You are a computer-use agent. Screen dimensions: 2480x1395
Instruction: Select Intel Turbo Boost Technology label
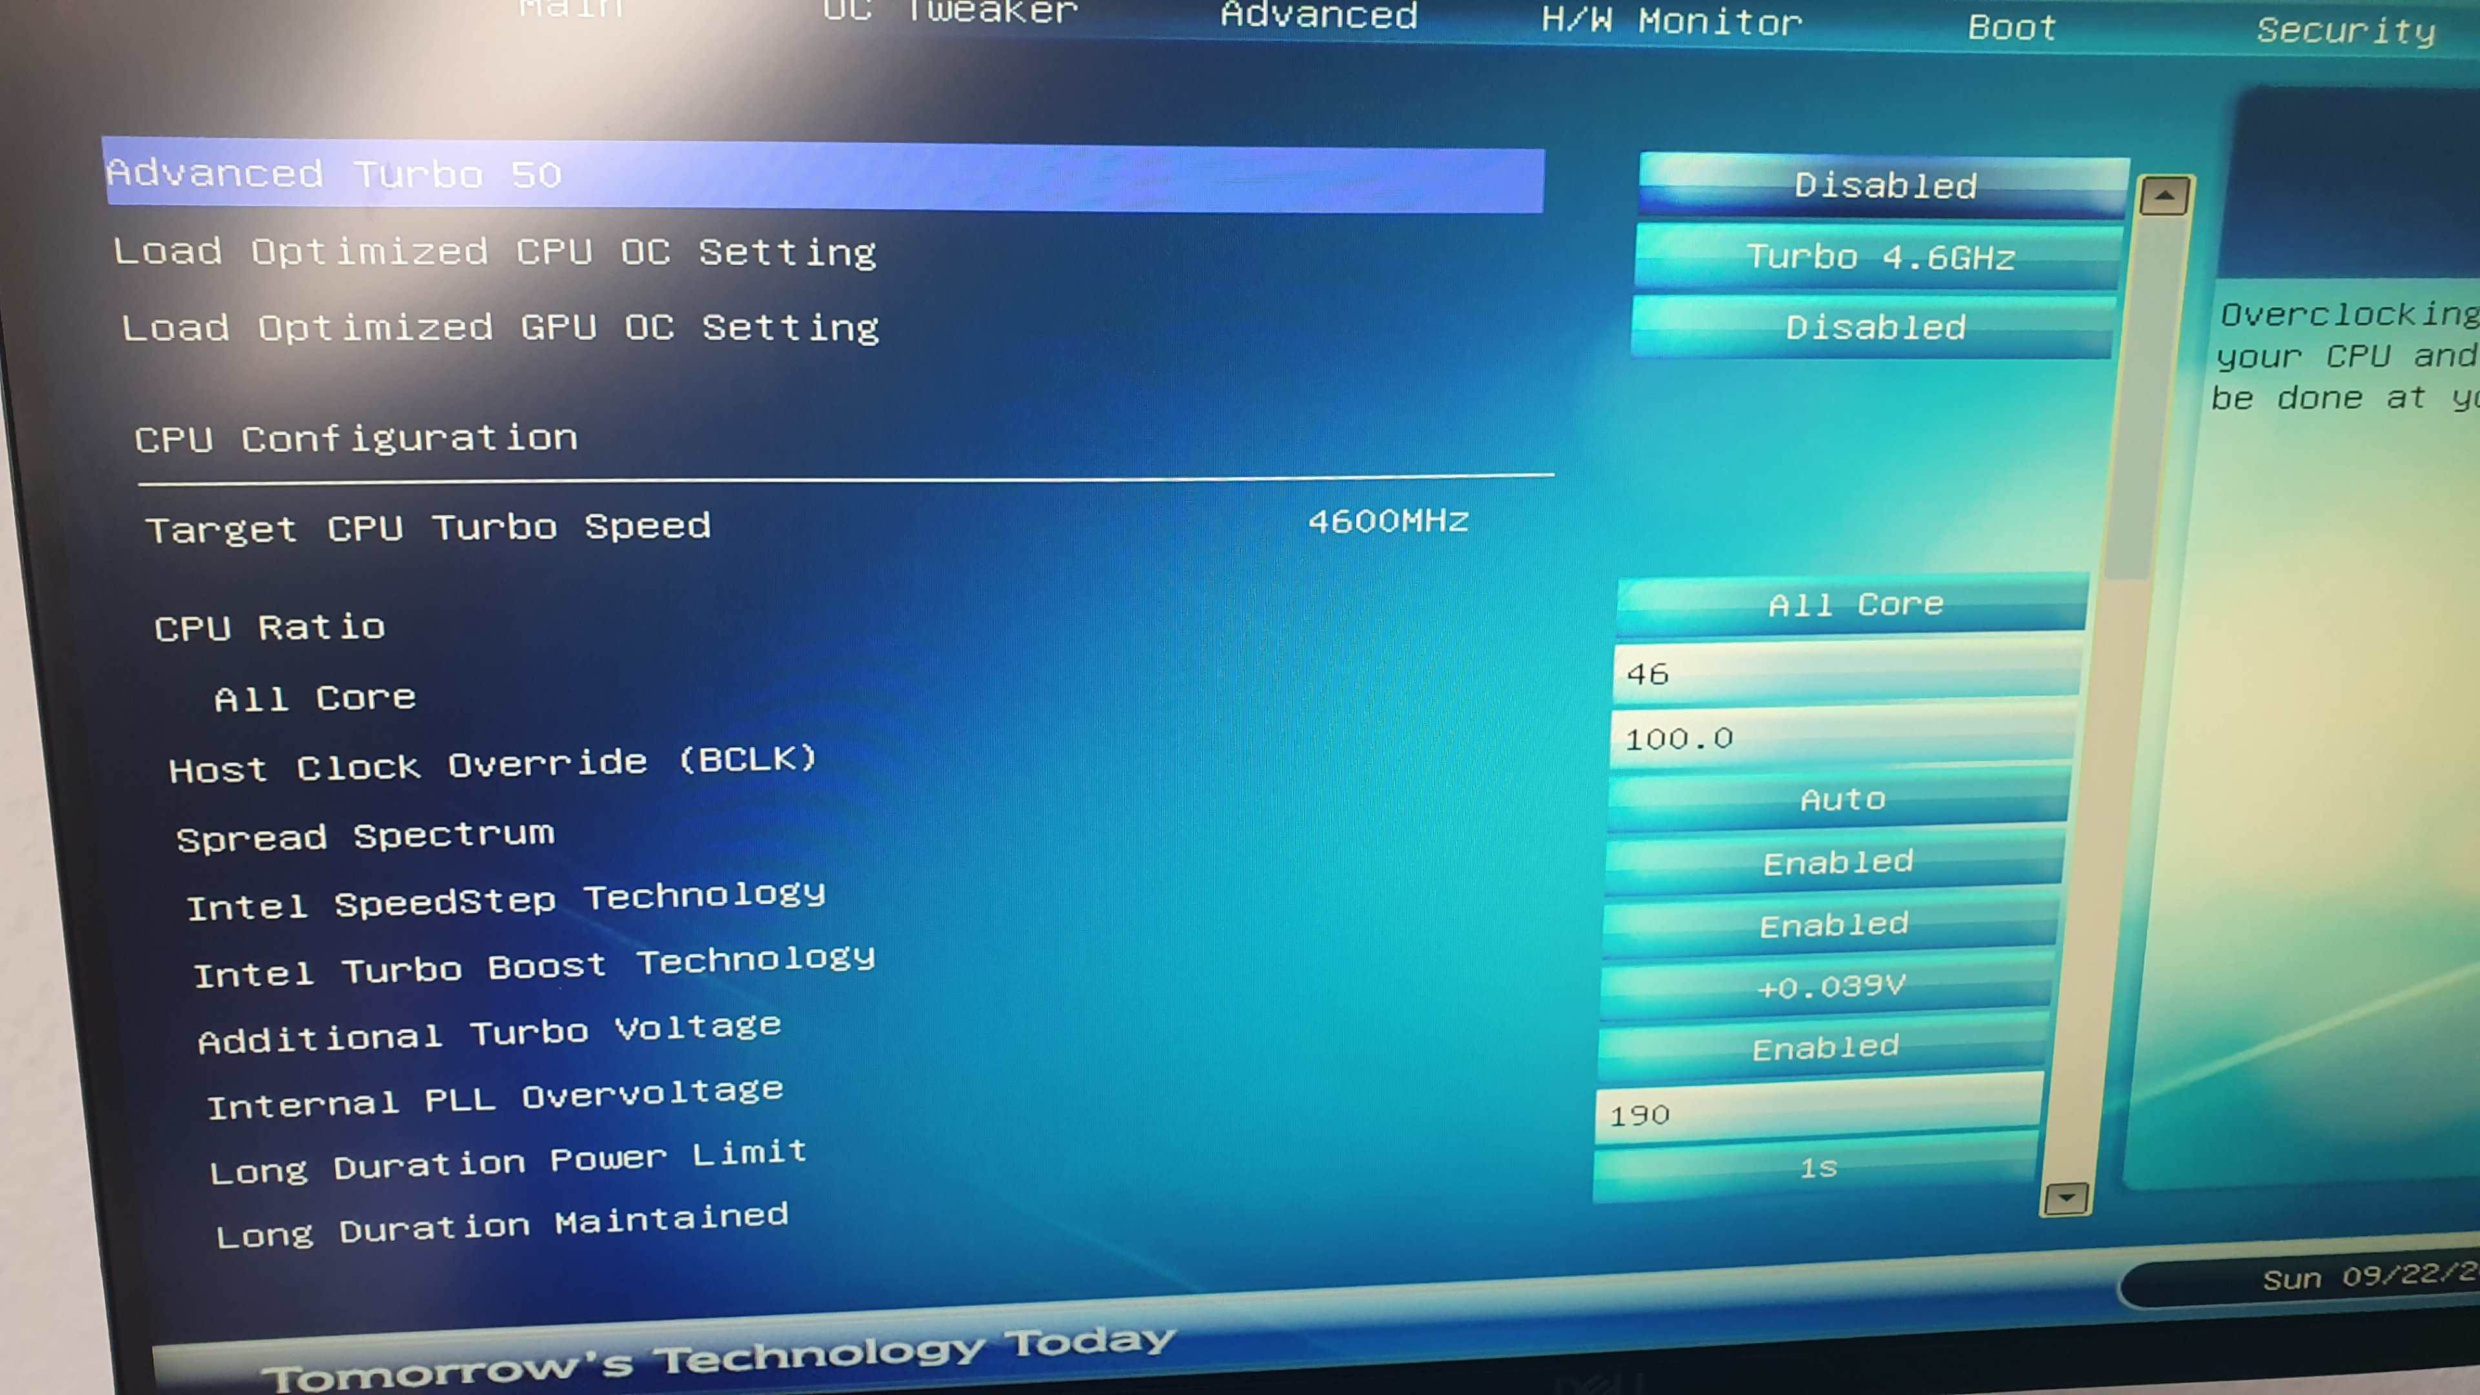[x=534, y=967]
